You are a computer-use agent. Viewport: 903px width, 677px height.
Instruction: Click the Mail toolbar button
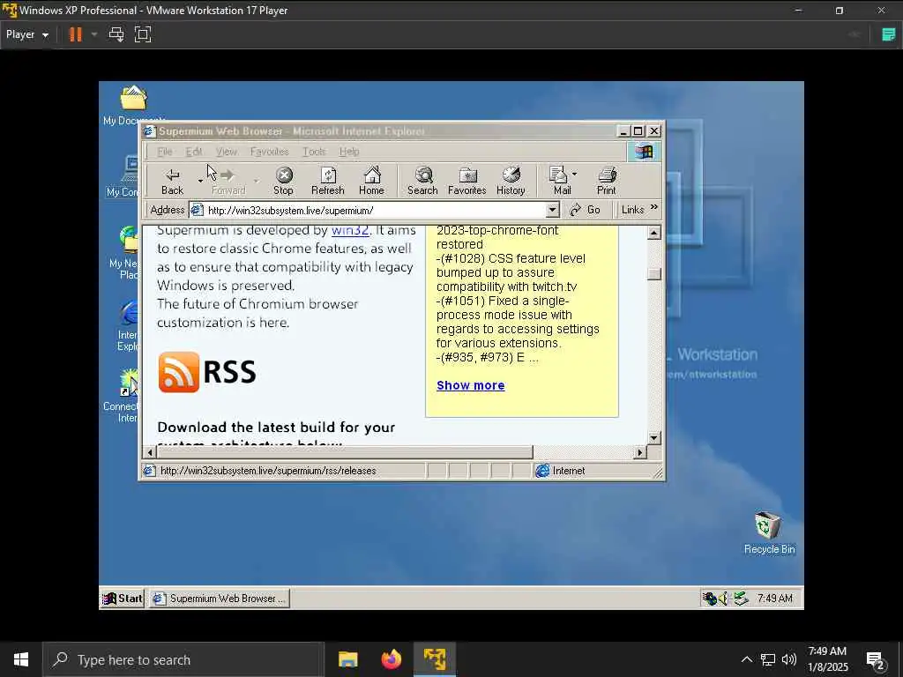click(x=560, y=181)
